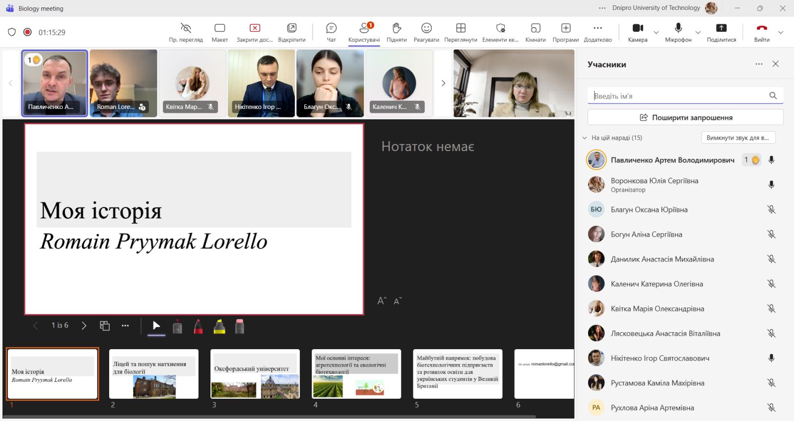Select the yellow highlighter tool
Viewport: 794px width, 421px height.
pyautogui.click(x=219, y=326)
